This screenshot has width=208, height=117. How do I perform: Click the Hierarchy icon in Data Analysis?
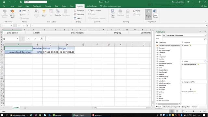click(x=58, y=12)
